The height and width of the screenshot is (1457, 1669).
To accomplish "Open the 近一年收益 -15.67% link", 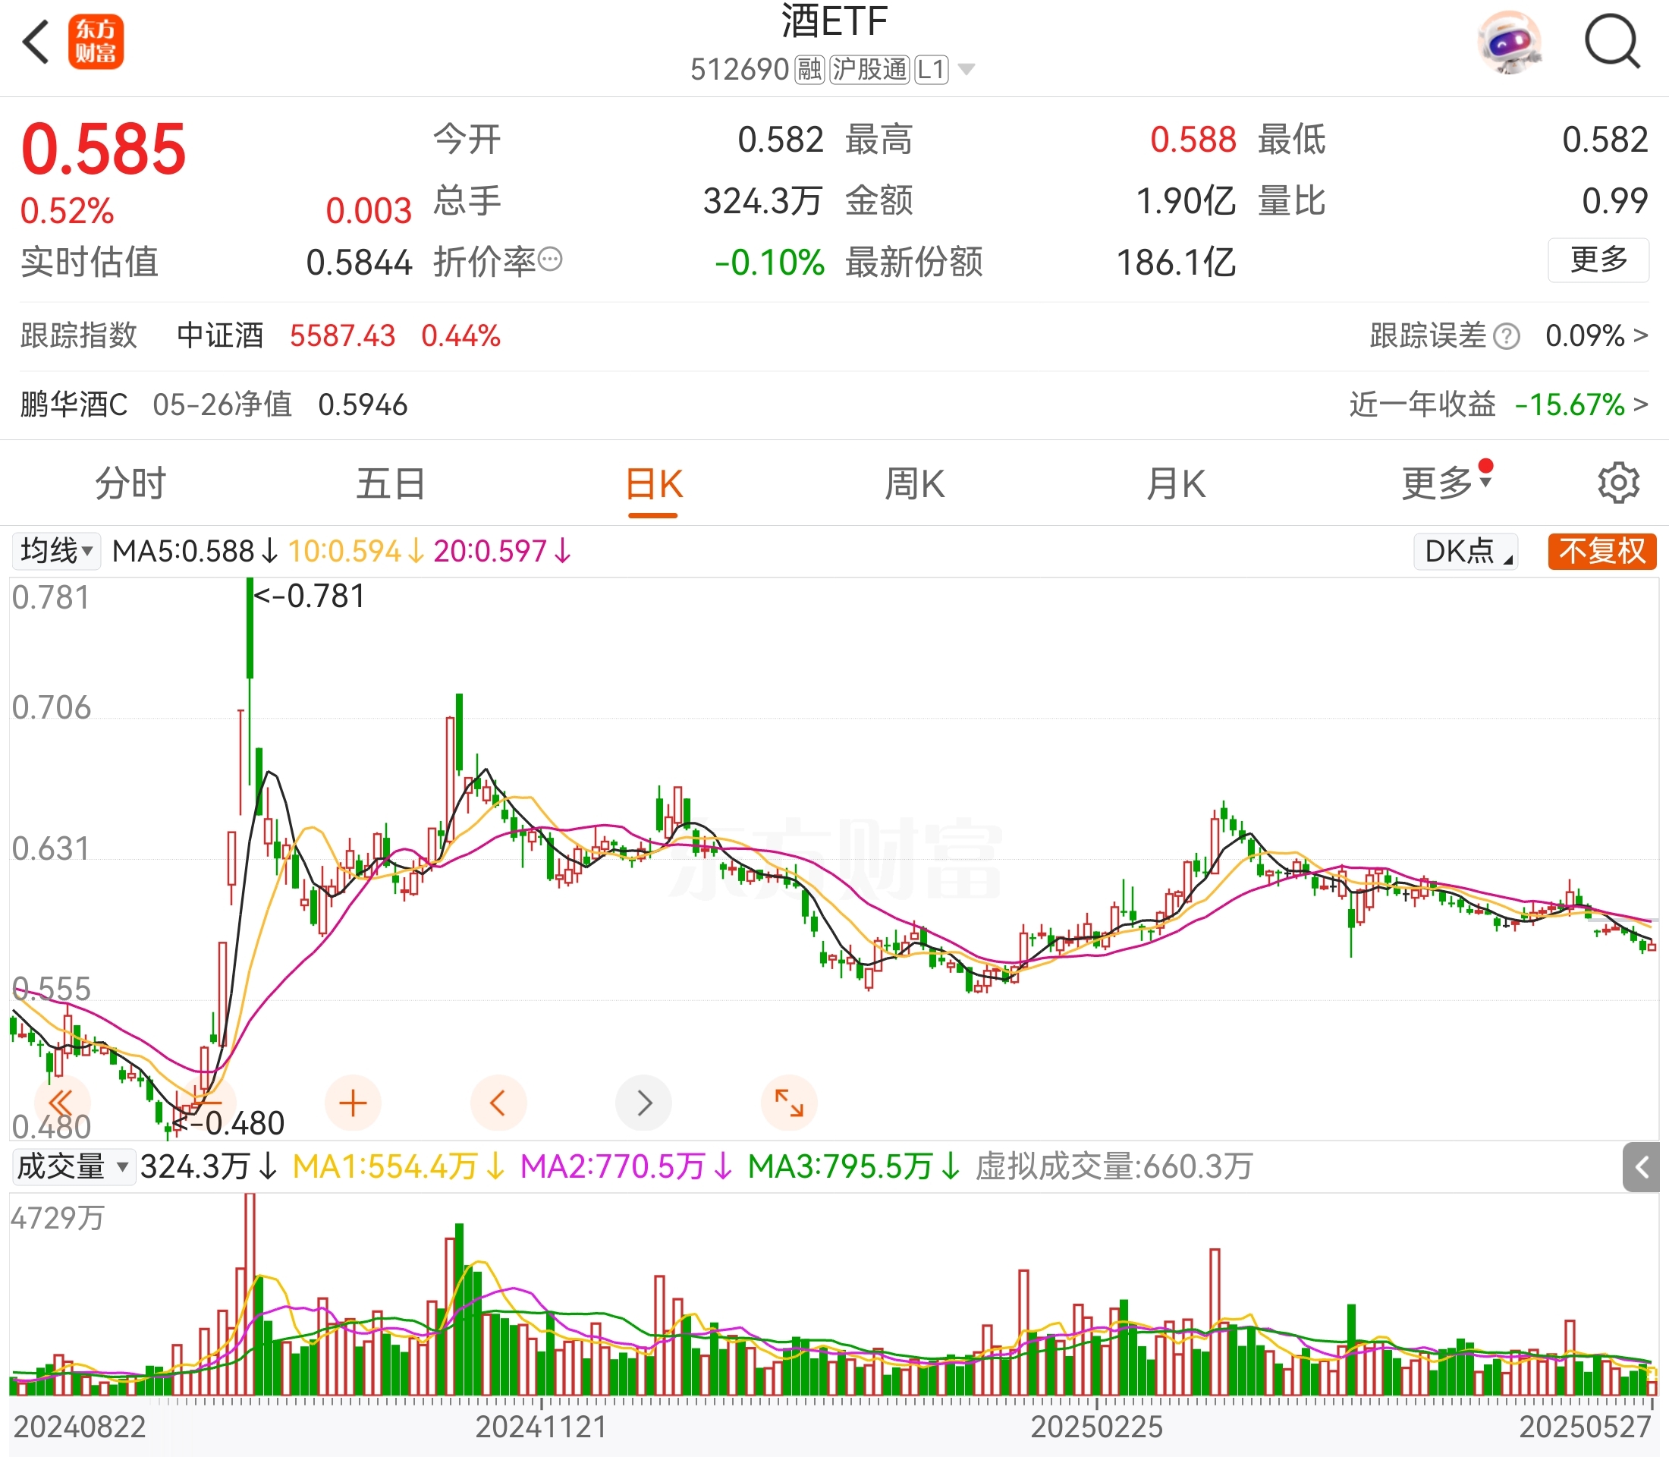I will pyautogui.click(x=1499, y=404).
